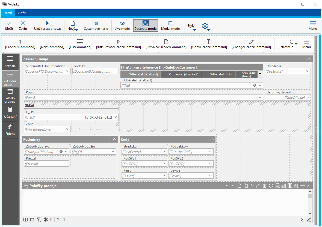Collapse the Podmínky section
Viewport: 322px width, 227px height.
coord(115,140)
